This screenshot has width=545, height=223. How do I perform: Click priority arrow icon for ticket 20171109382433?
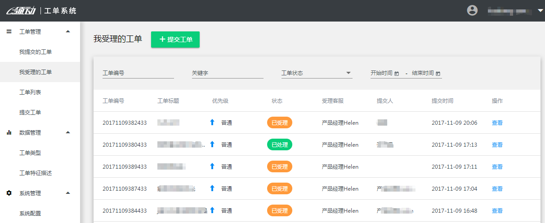click(212, 122)
